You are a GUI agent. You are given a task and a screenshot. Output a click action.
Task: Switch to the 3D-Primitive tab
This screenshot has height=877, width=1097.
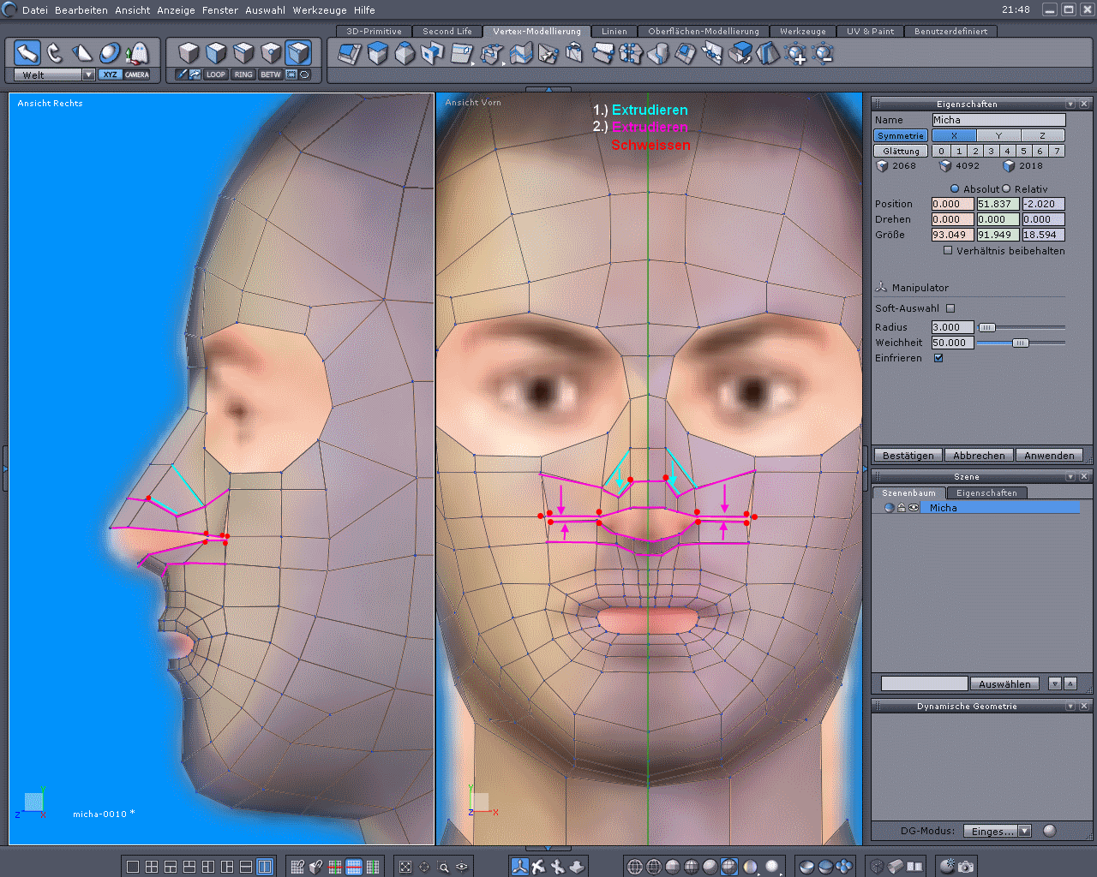374,31
